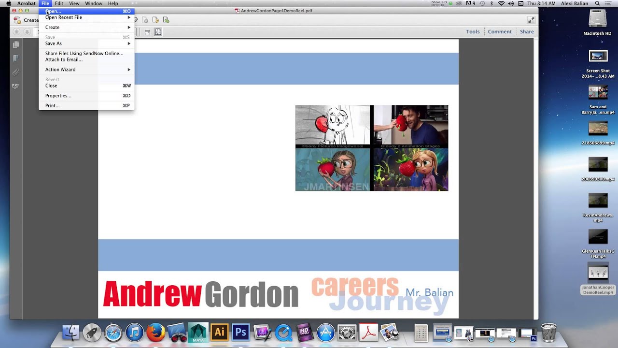Open Launchpad from the Dock
618x348 pixels.
(x=92, y=333)
